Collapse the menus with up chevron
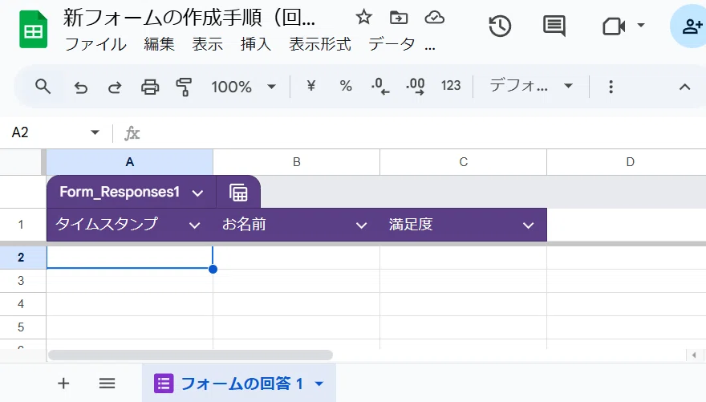Viewport: 706px width, 402px height. [684, 87]
